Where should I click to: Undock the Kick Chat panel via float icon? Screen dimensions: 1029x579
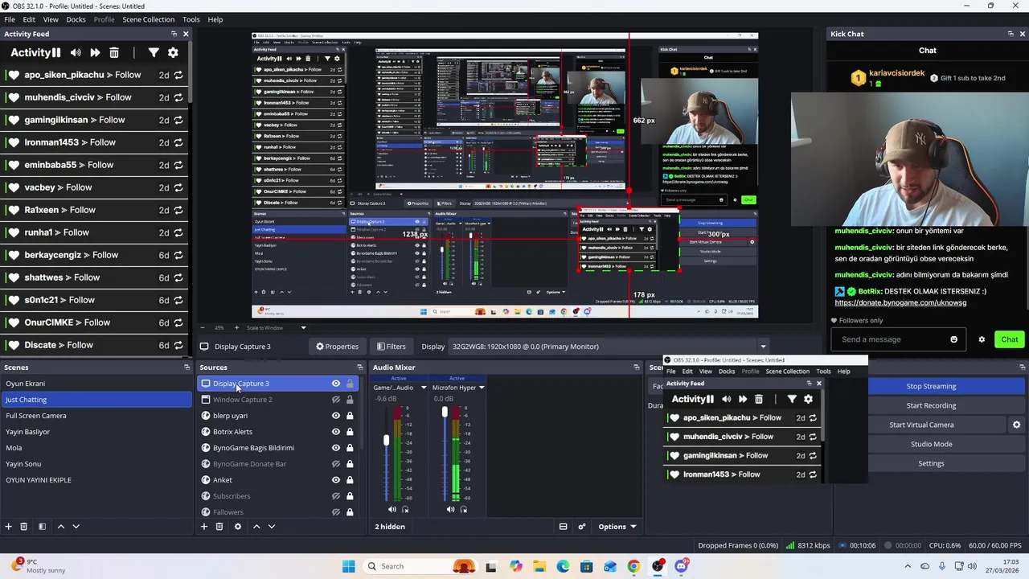[1011, 34]
